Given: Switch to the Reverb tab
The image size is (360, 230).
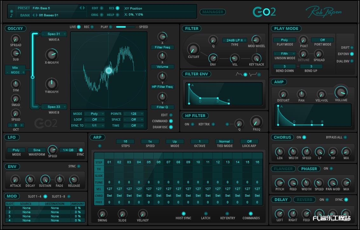Looking at the screenshot, I should (304, 200).
